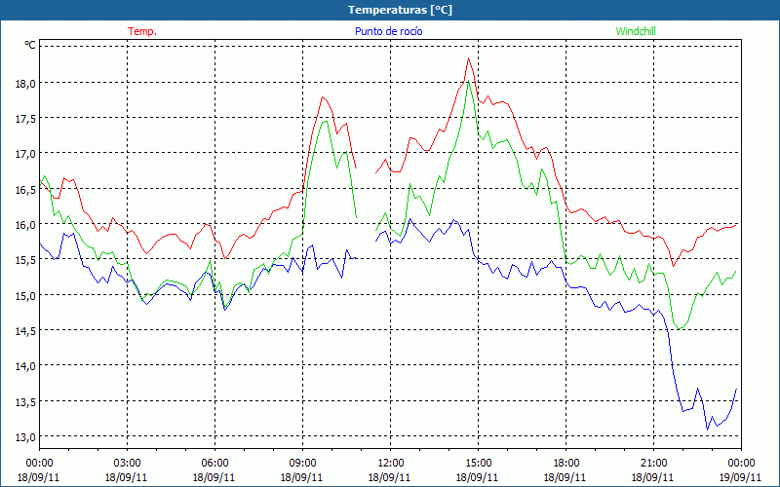Image resolution: width=780 pixels, height=487 pixels.
Task: Click the green Windchill legend label
Action: coord(636,31)
